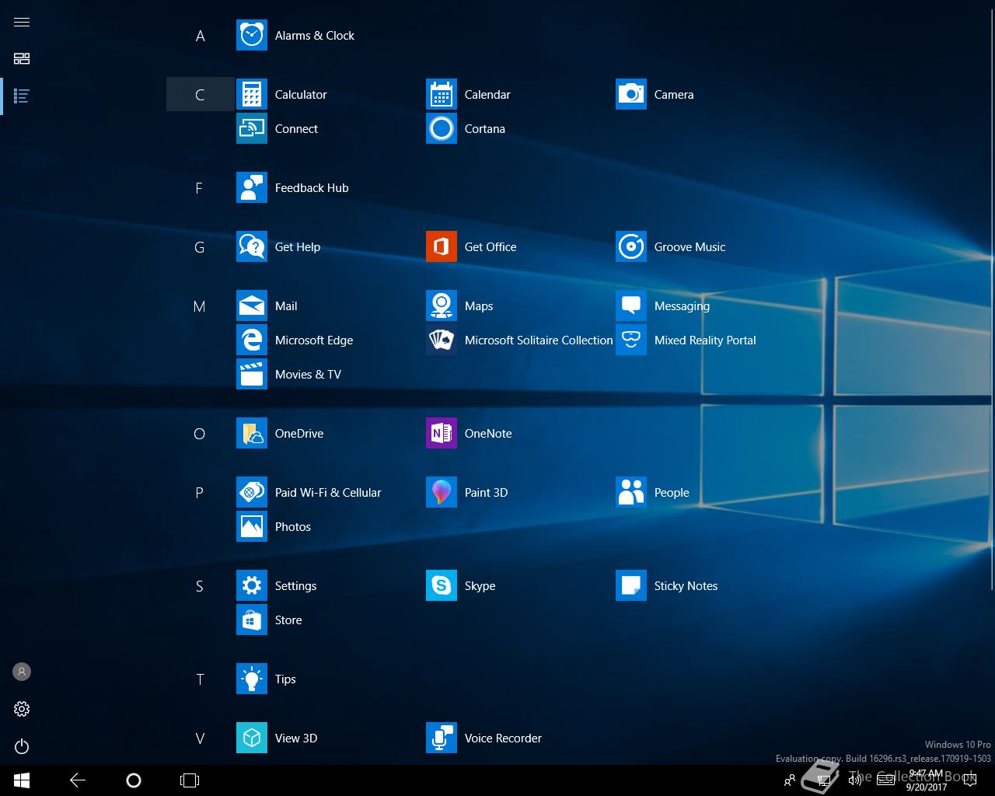Open the Mixed Reality Portal icon
The image size is (995, 796).
631,340
